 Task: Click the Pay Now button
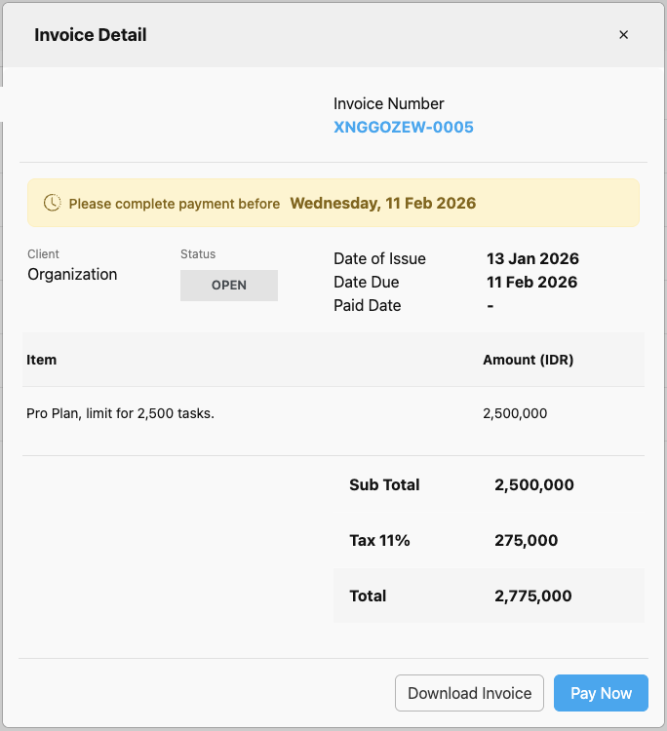click(601, 693)
